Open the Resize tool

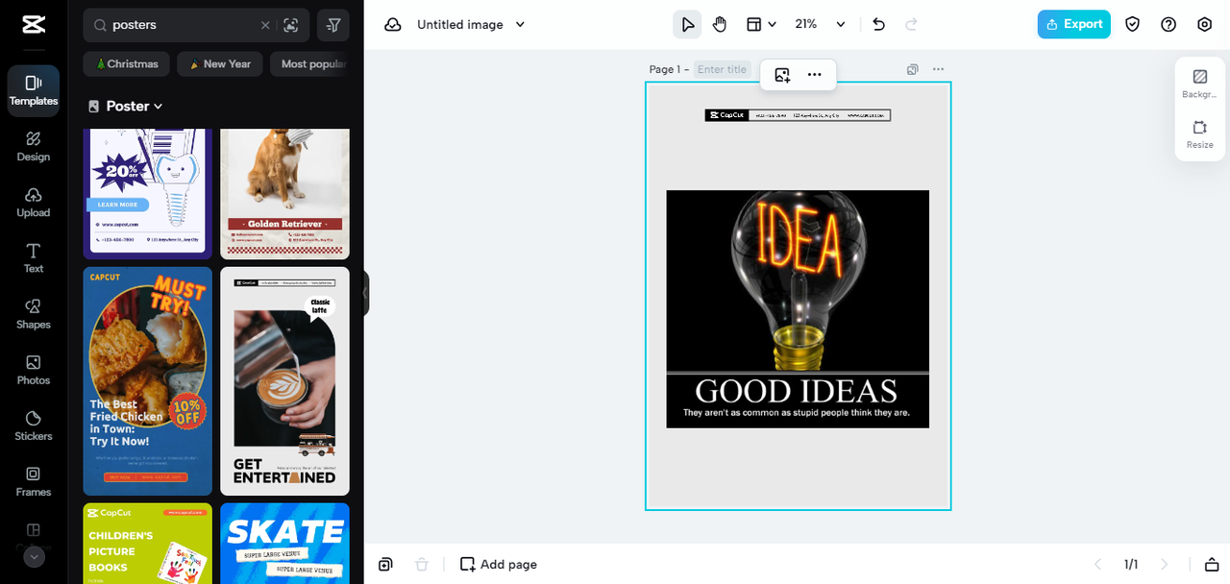pos(1199,134)
